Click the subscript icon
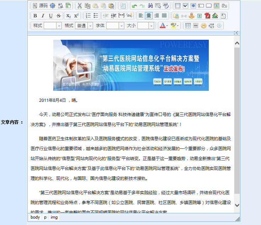The width and height of the screenshot is (261, 225). click(69, 16)
